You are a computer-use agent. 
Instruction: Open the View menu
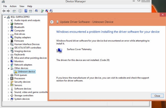point(22,6)
